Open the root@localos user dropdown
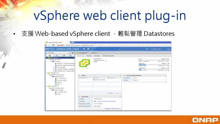 pos(156,49)
